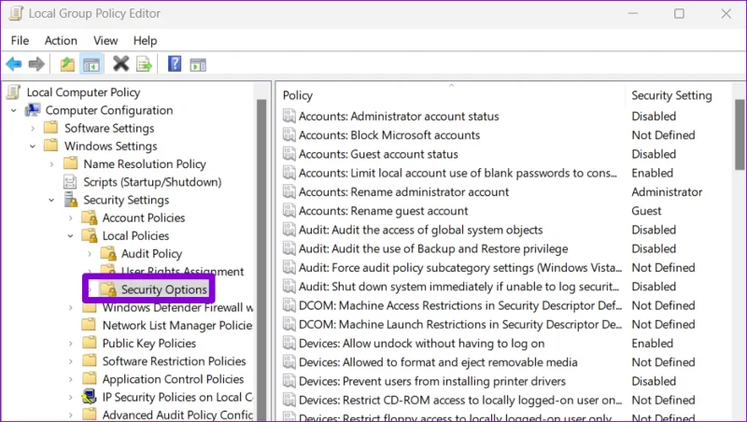Viewport: 747px width, 422px height.
Task: Expand the Account Policies node
Action: [x=71, y=218]
